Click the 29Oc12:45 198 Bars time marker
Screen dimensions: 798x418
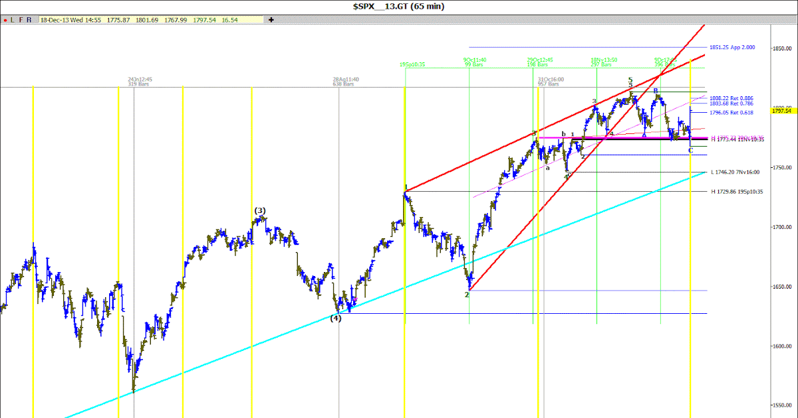541,62
